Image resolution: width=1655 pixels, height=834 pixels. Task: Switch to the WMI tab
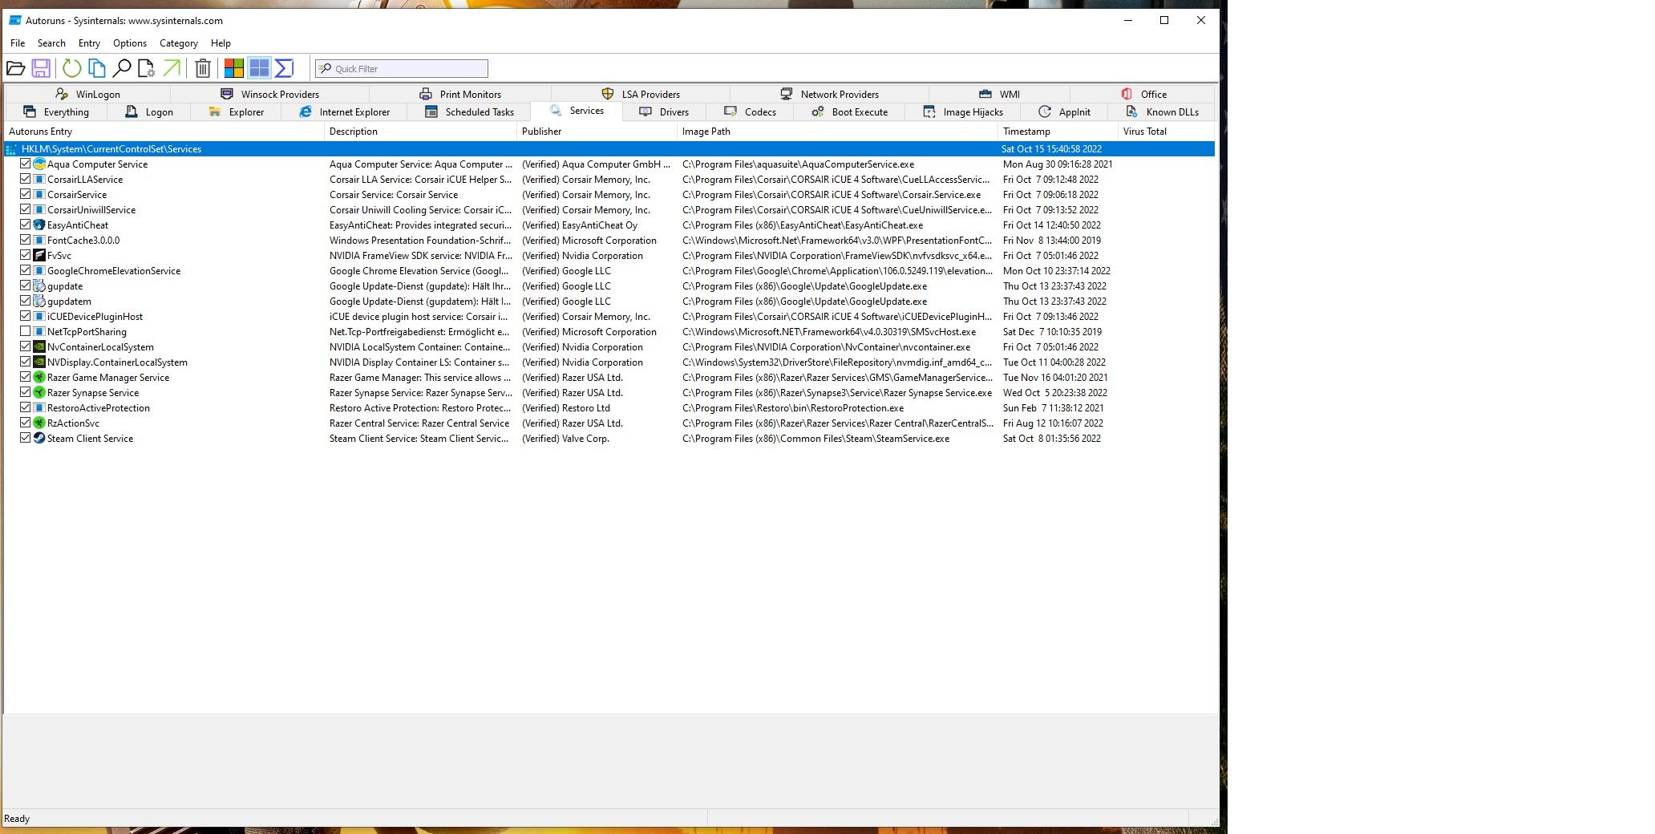pos(999,95)
